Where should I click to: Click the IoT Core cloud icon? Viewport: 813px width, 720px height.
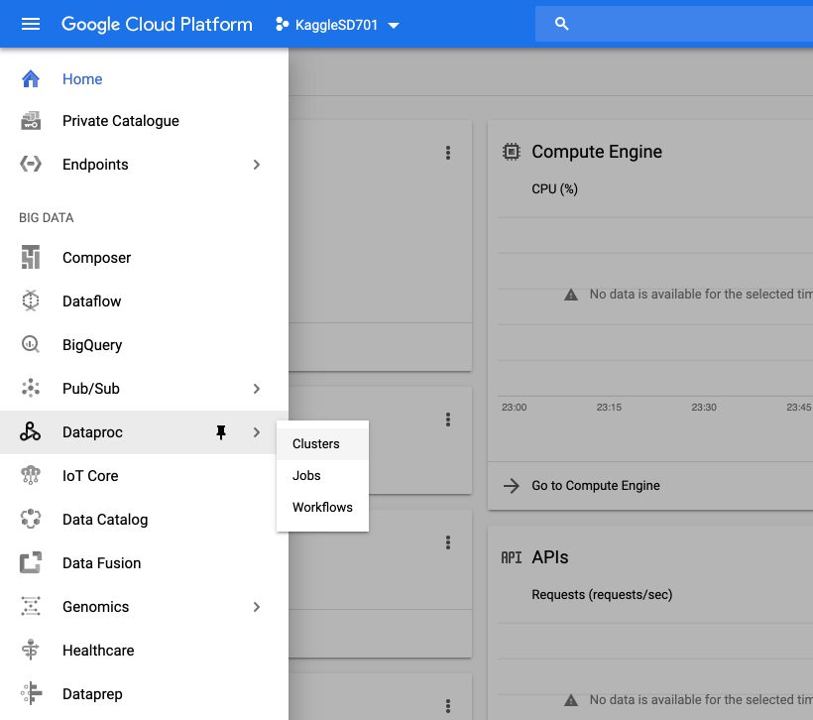tap(31, 475)
